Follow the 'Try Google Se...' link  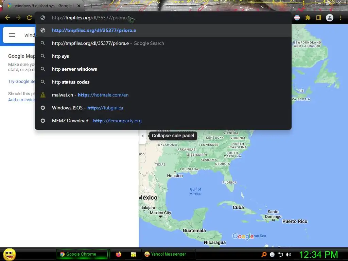[x=21, y=82]
